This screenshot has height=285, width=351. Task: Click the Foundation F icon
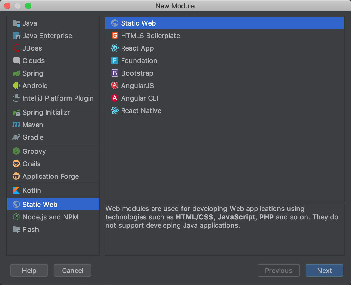coord(115,60)
